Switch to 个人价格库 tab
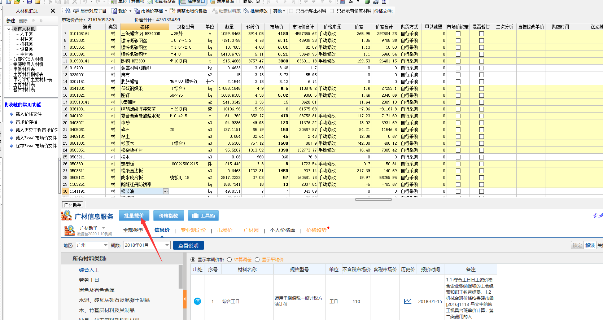 [283, 230]
